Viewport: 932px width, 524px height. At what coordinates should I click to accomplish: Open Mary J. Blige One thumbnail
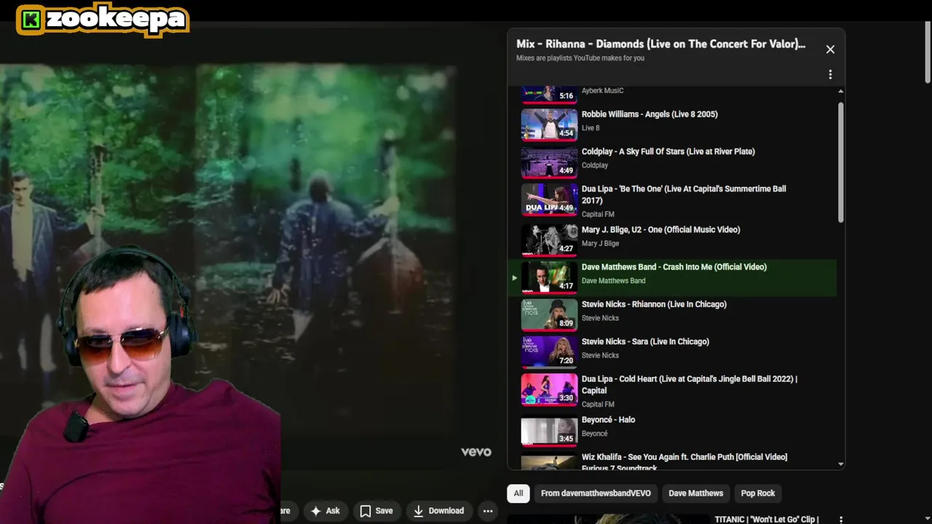(549, 239)
